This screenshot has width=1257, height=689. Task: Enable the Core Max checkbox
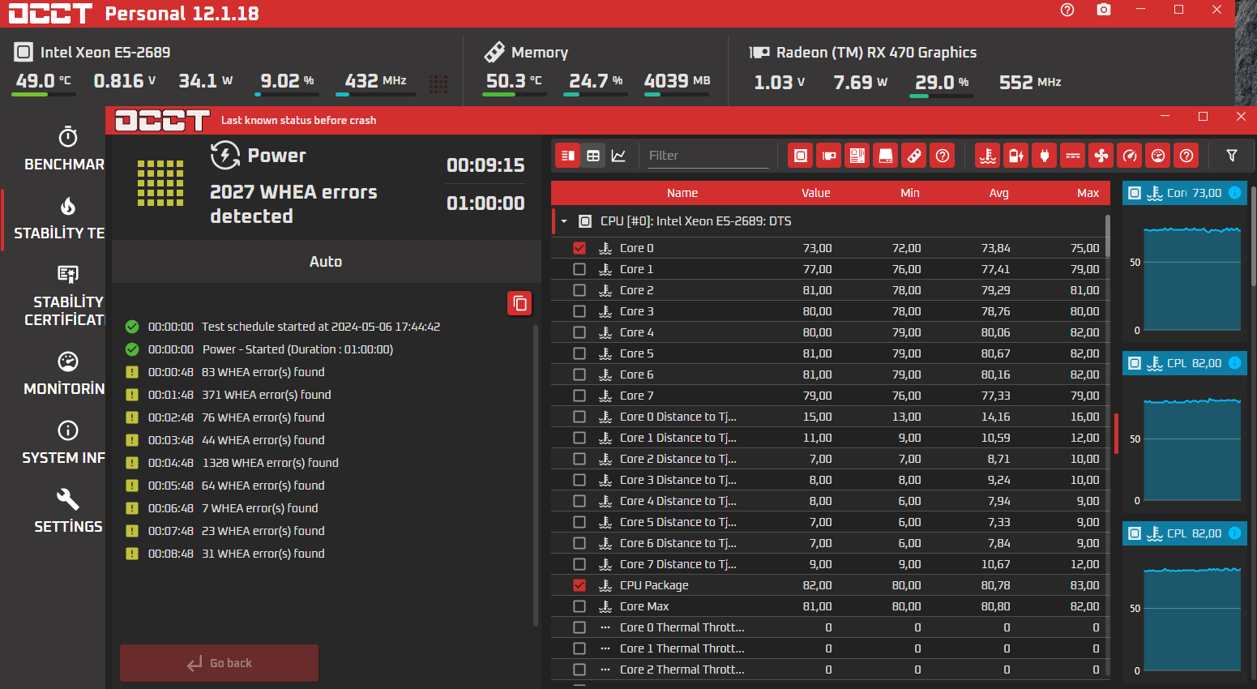point(579,606)
